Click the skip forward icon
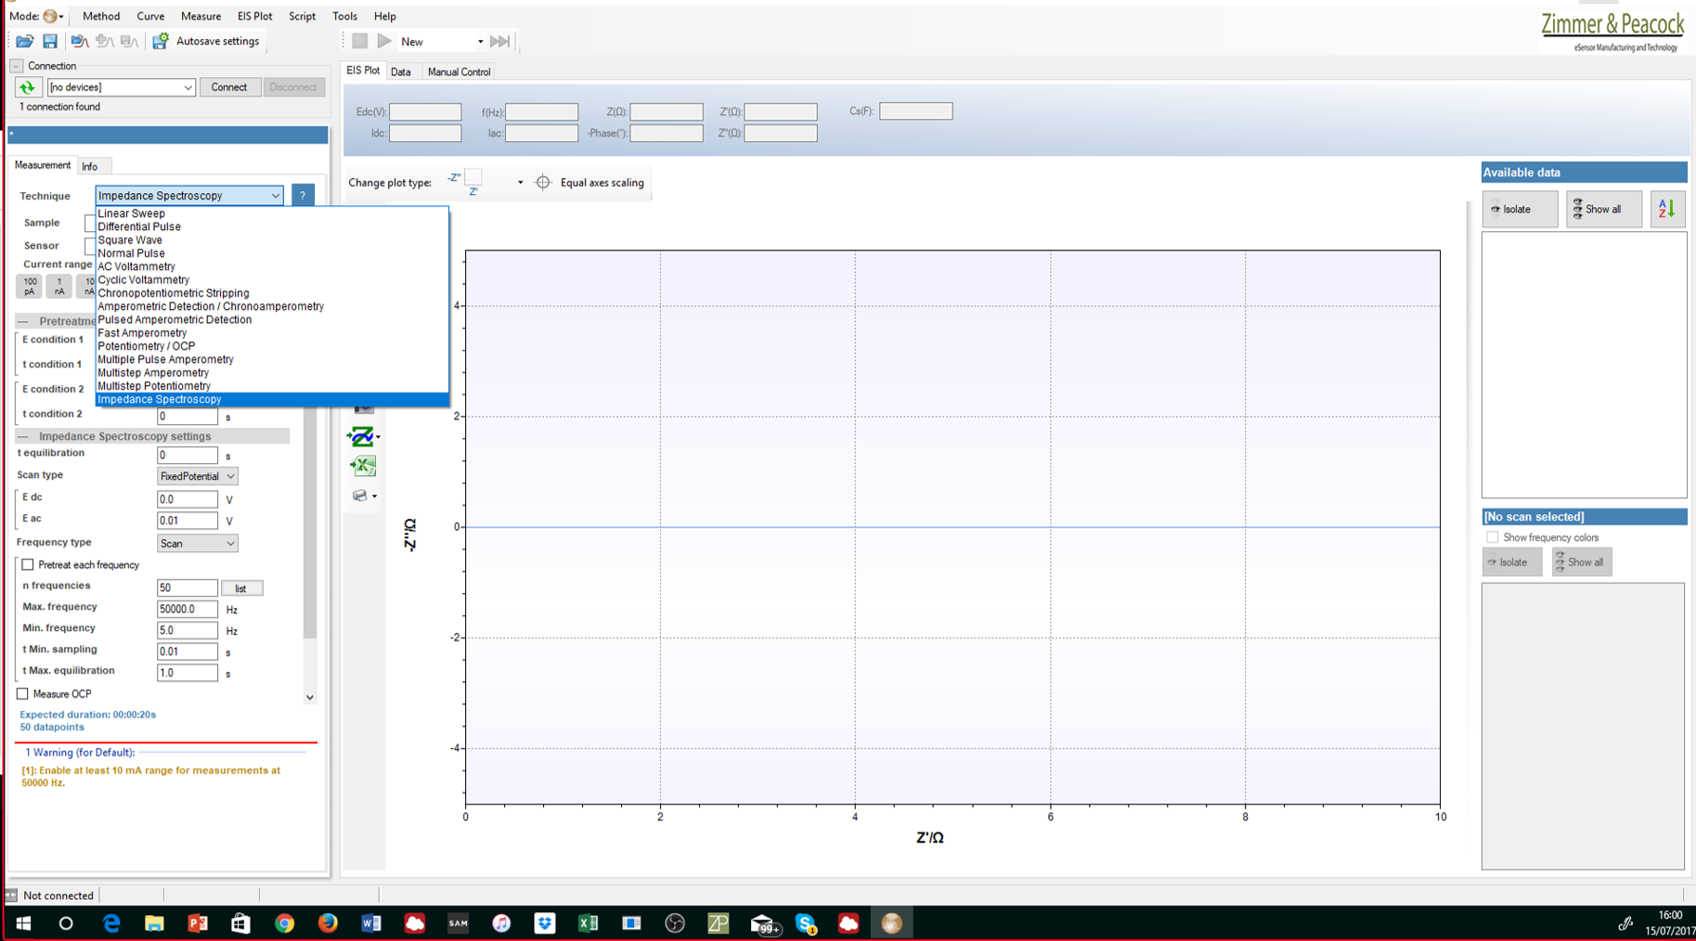 pyautogui.click(x=499, y=41)
